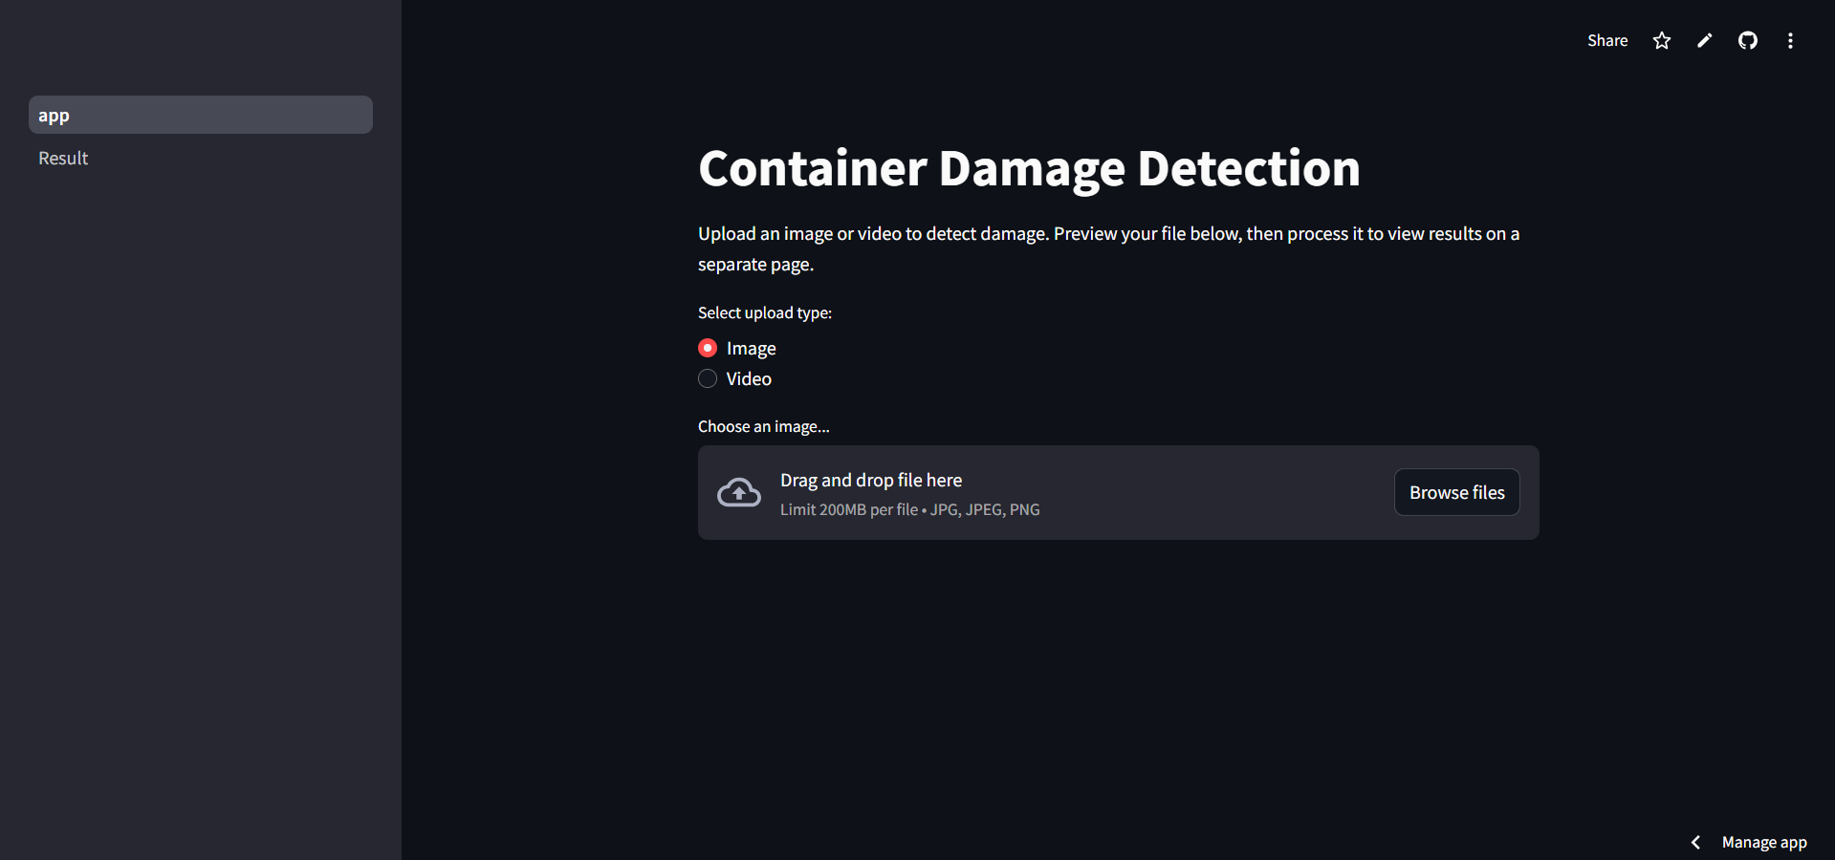Click the star favorite icon
The height and width of the screenshot is (860, 1835).
click(1662, 40)
